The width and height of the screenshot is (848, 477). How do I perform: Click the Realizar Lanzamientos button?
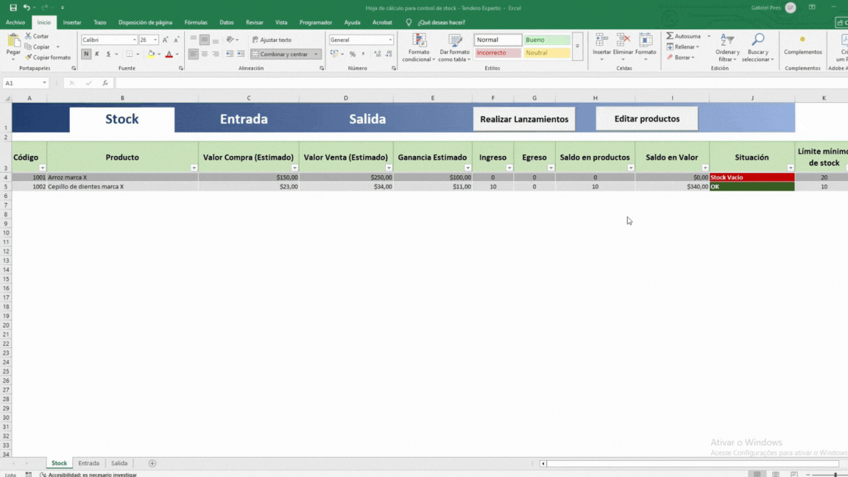click(x=524, y=119)
